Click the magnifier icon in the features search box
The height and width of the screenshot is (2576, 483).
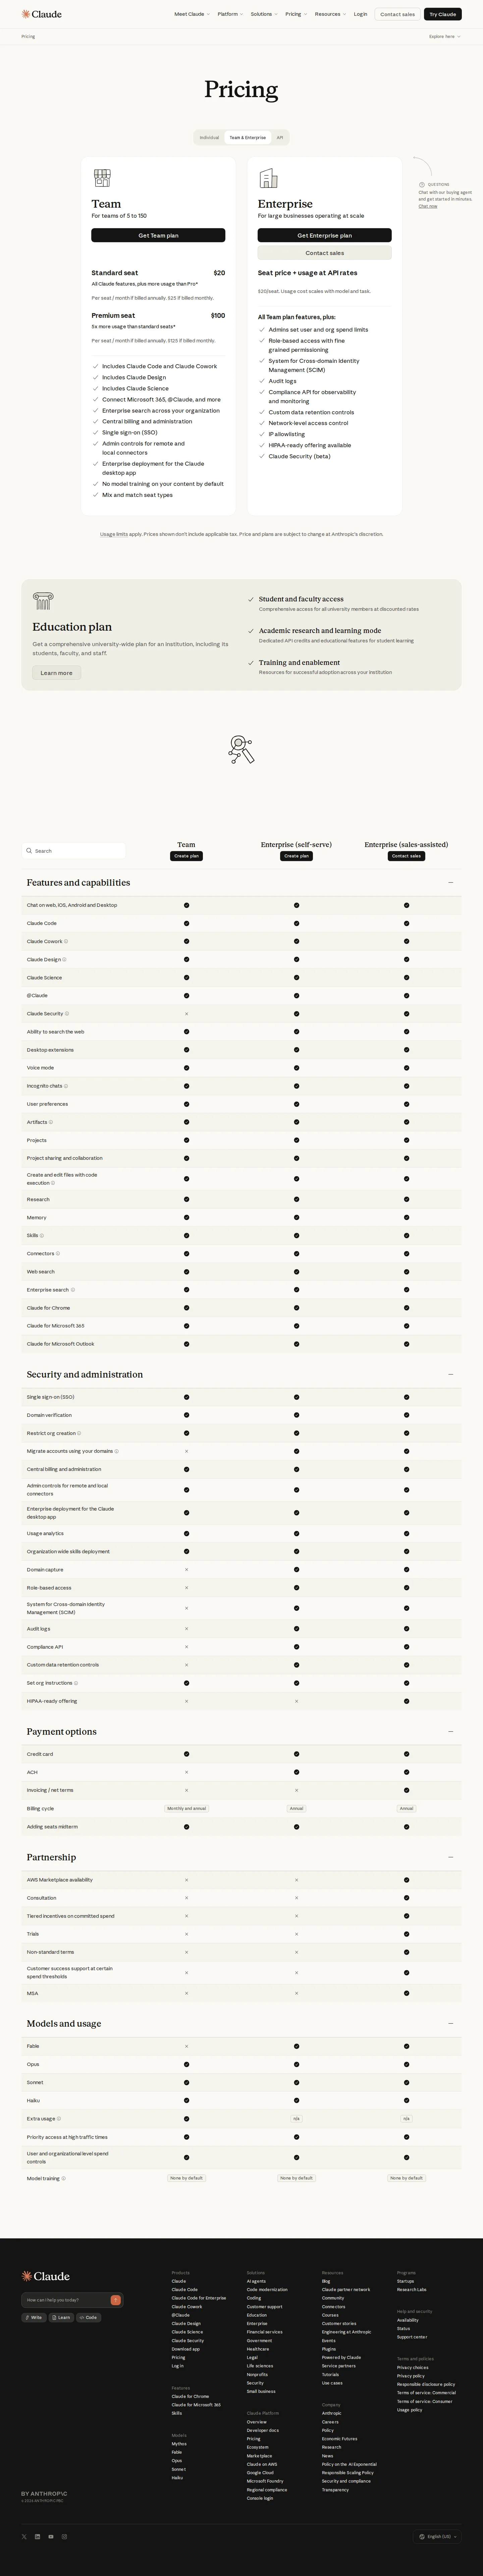click(x=30, y=851)
